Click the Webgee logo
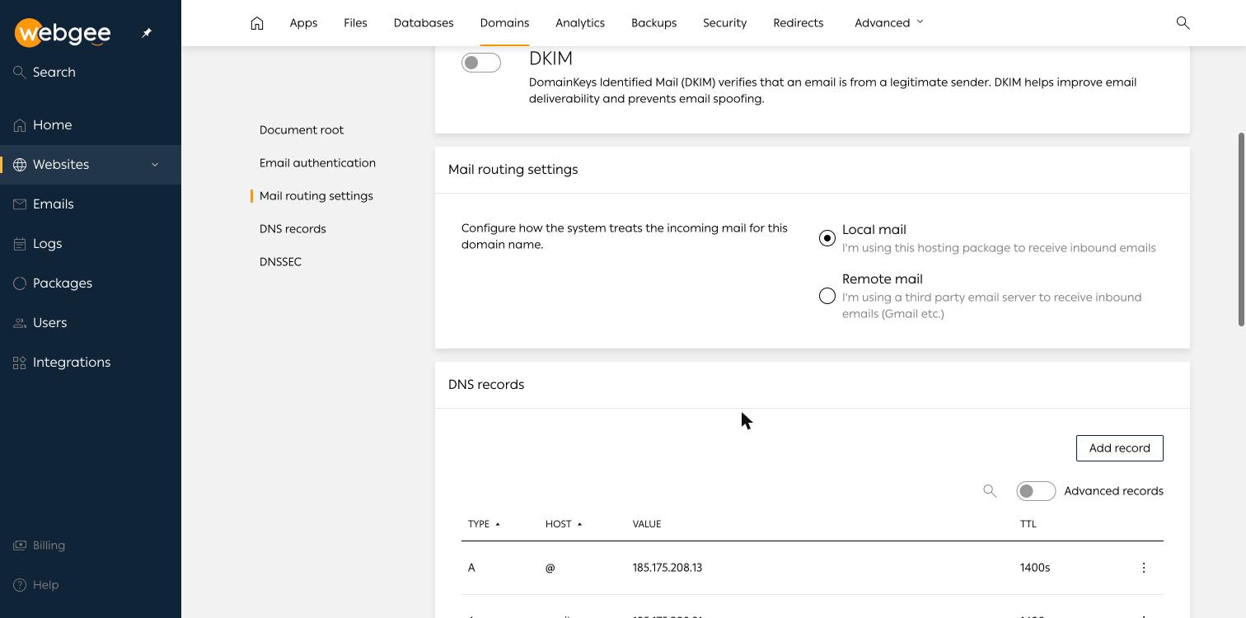 [63, 33]
